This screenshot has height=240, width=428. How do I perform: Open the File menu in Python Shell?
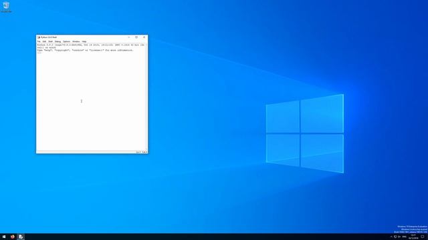click(x=39, y=41)
